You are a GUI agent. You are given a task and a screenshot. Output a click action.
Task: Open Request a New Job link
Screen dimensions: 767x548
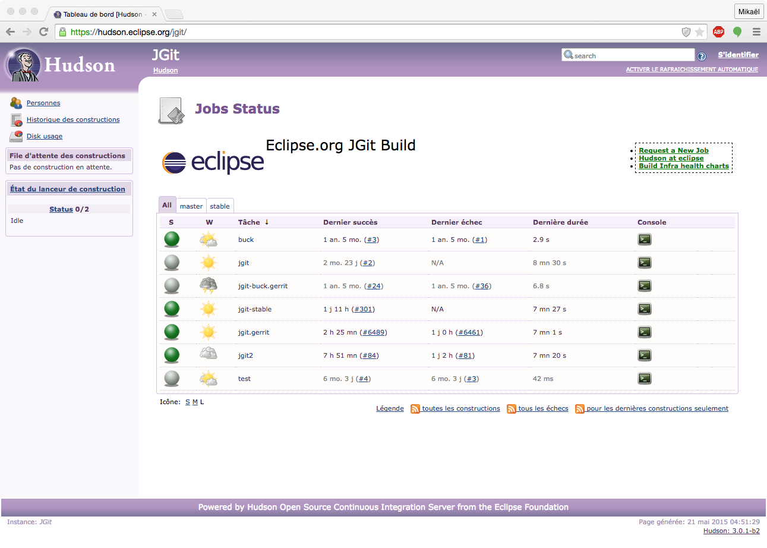(x=674, y=150)
